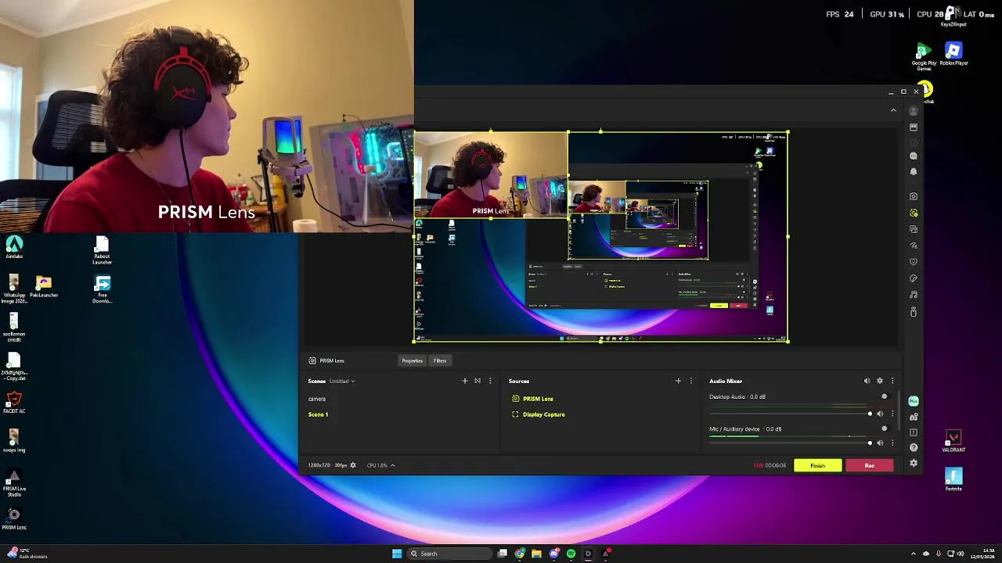Open Windows Start menu

(x=397, y=554)
